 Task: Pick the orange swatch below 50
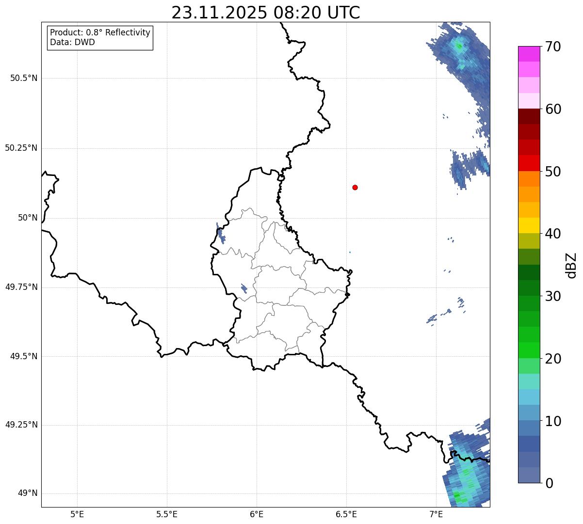[529, 179]
